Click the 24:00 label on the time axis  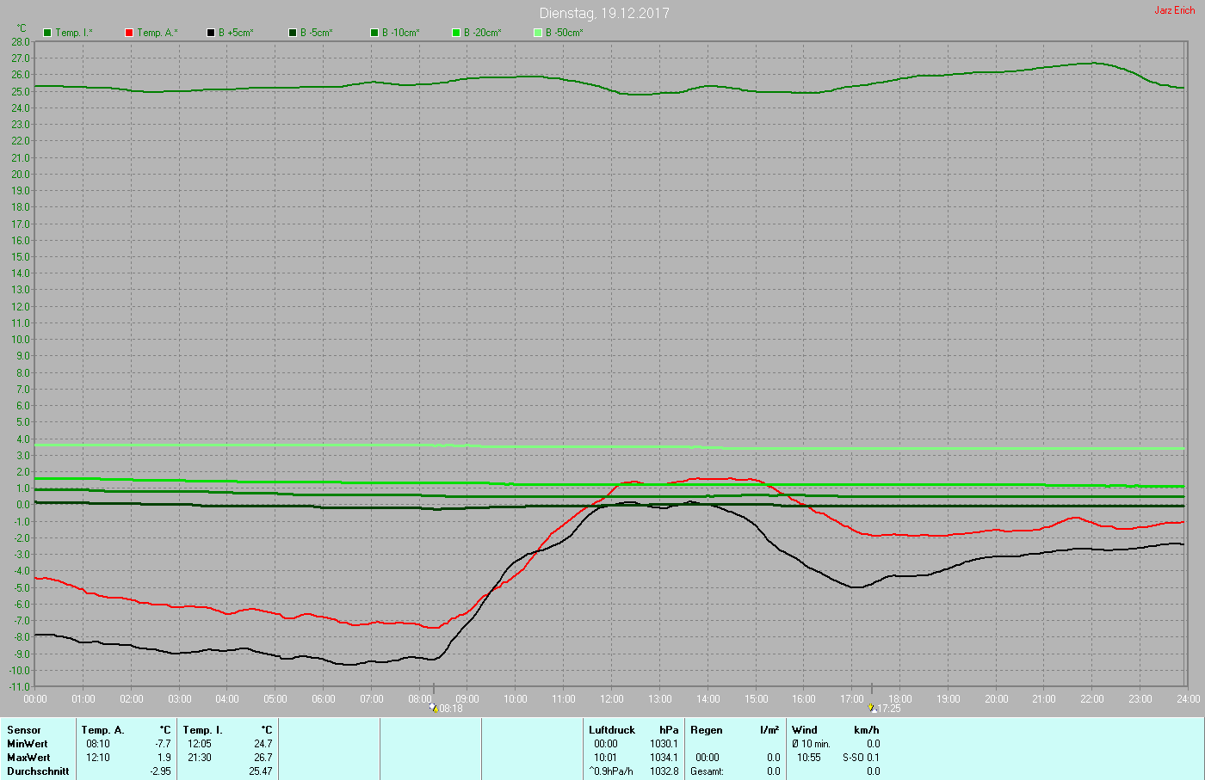pos(1189,699)
